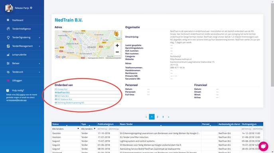The image size is (274, 153).
Task: Open the chat bubble widget
Action: point(263,146)
